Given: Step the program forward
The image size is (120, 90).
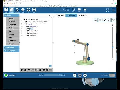Looking at the screenshot, I should pos(80,75).
